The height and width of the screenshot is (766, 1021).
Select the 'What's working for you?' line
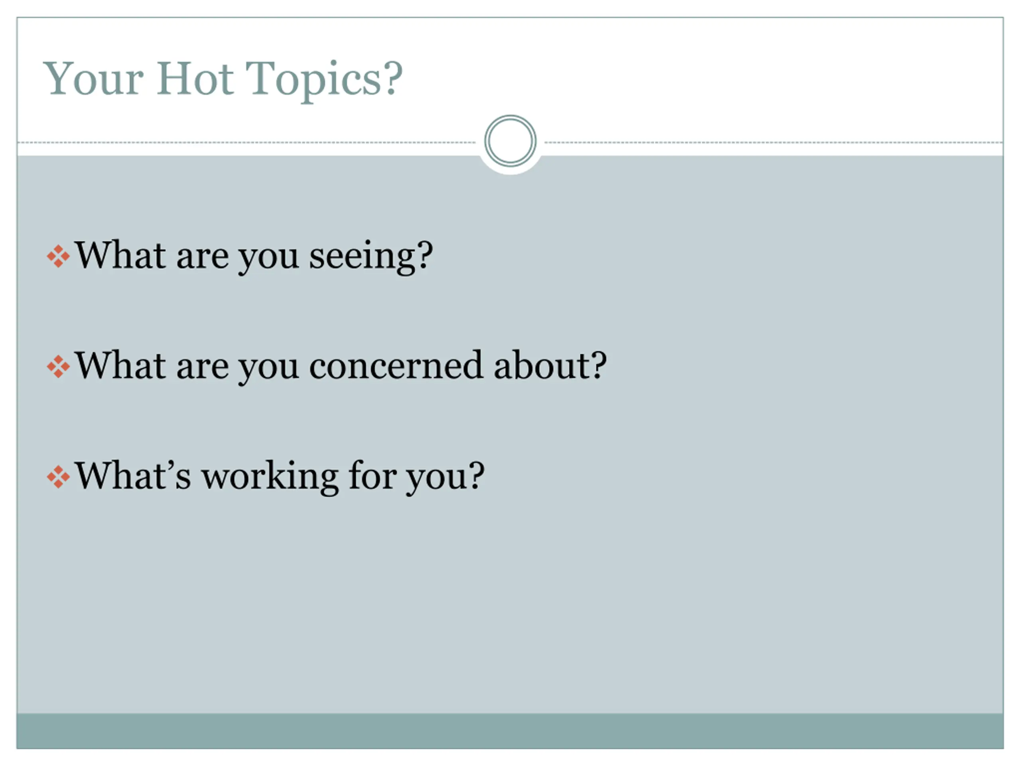point(280,476)
